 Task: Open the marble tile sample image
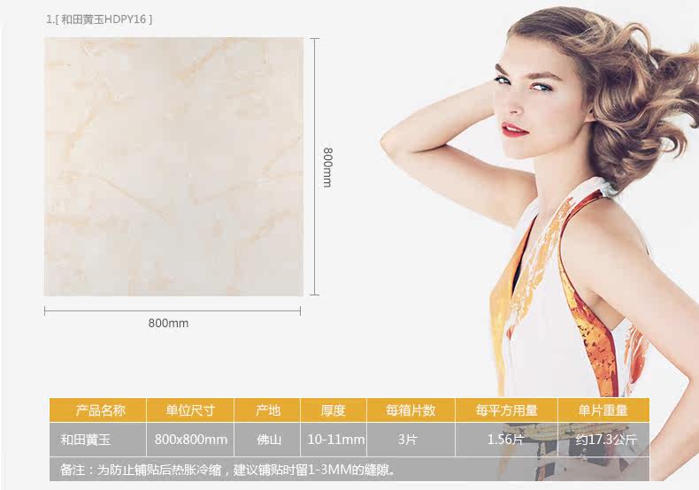173,166
